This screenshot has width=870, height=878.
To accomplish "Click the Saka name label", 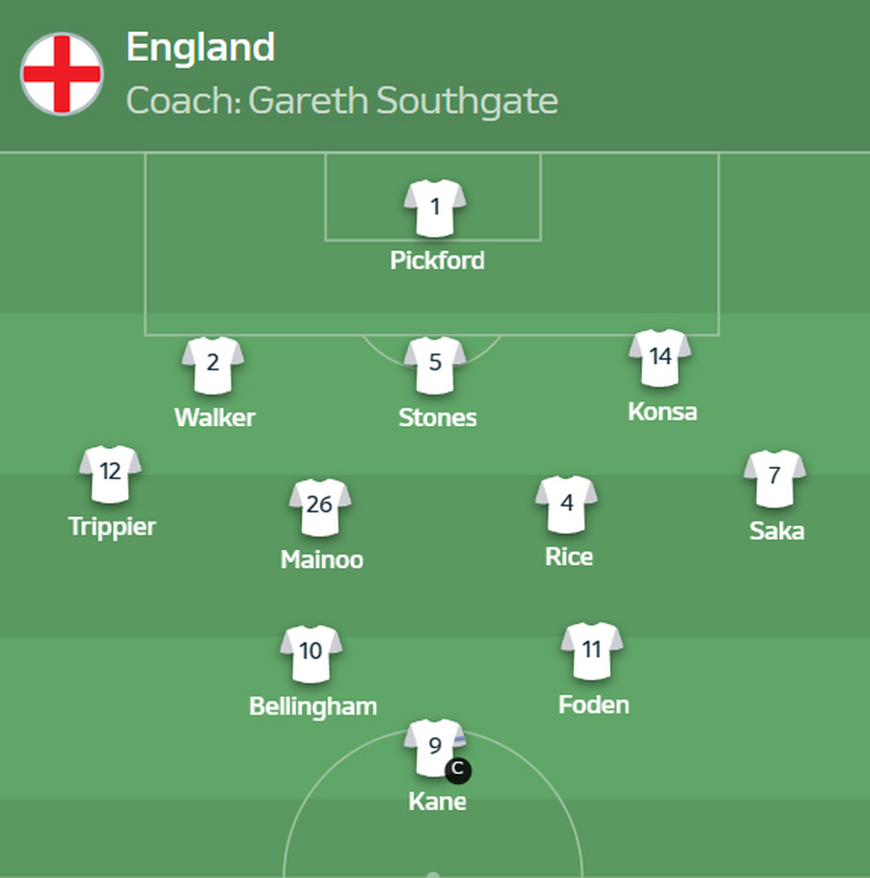I will (x=777, y=531).
